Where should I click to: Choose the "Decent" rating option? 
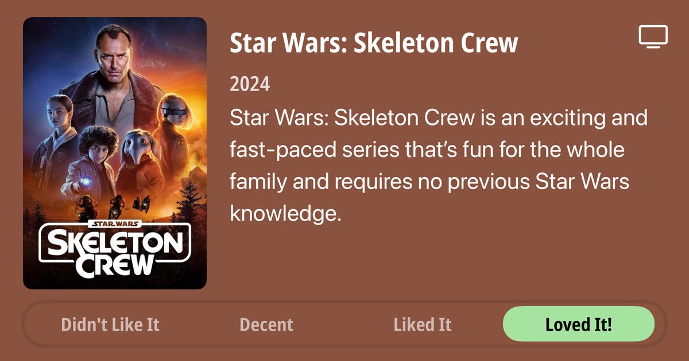tap(266, 325)
